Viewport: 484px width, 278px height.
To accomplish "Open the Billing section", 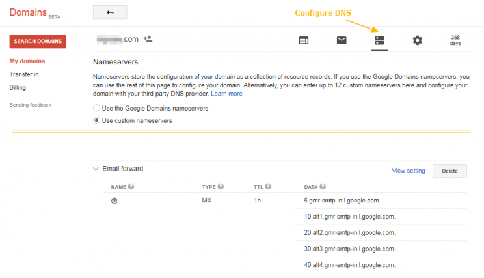I will pos(18,87).
